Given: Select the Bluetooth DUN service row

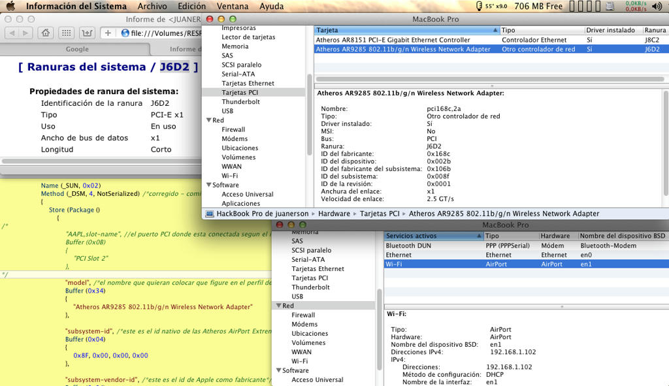Looking at the screenshot, I should [x=408, y=246].
